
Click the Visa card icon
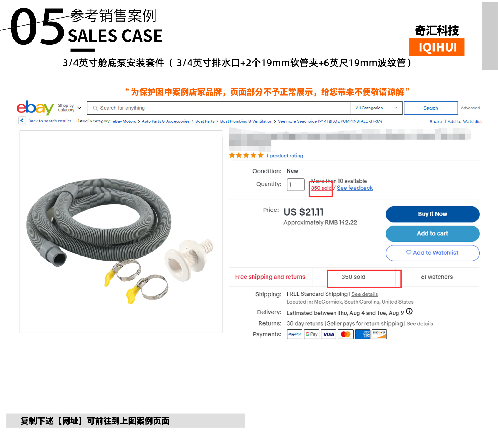click(x=328, y=334)
